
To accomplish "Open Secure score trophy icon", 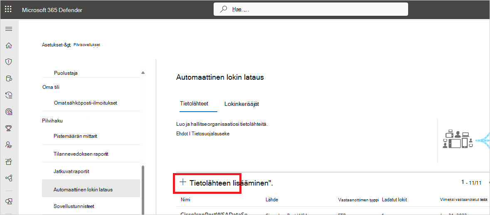I will (9, 128).
